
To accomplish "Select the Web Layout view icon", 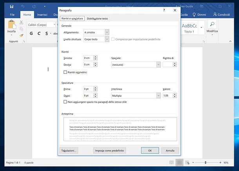I will tap(187, 163).
